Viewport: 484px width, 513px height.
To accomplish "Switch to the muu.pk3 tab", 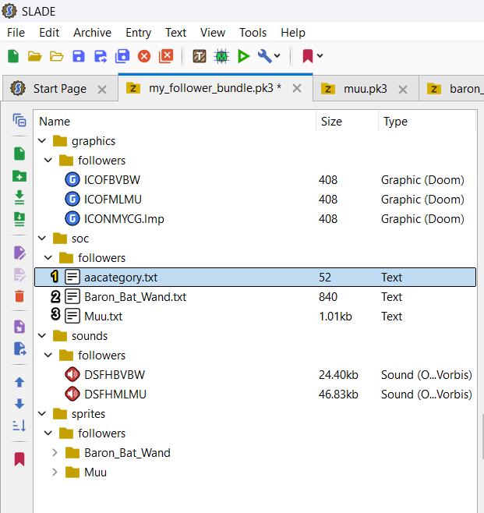I will coord(366,89).
